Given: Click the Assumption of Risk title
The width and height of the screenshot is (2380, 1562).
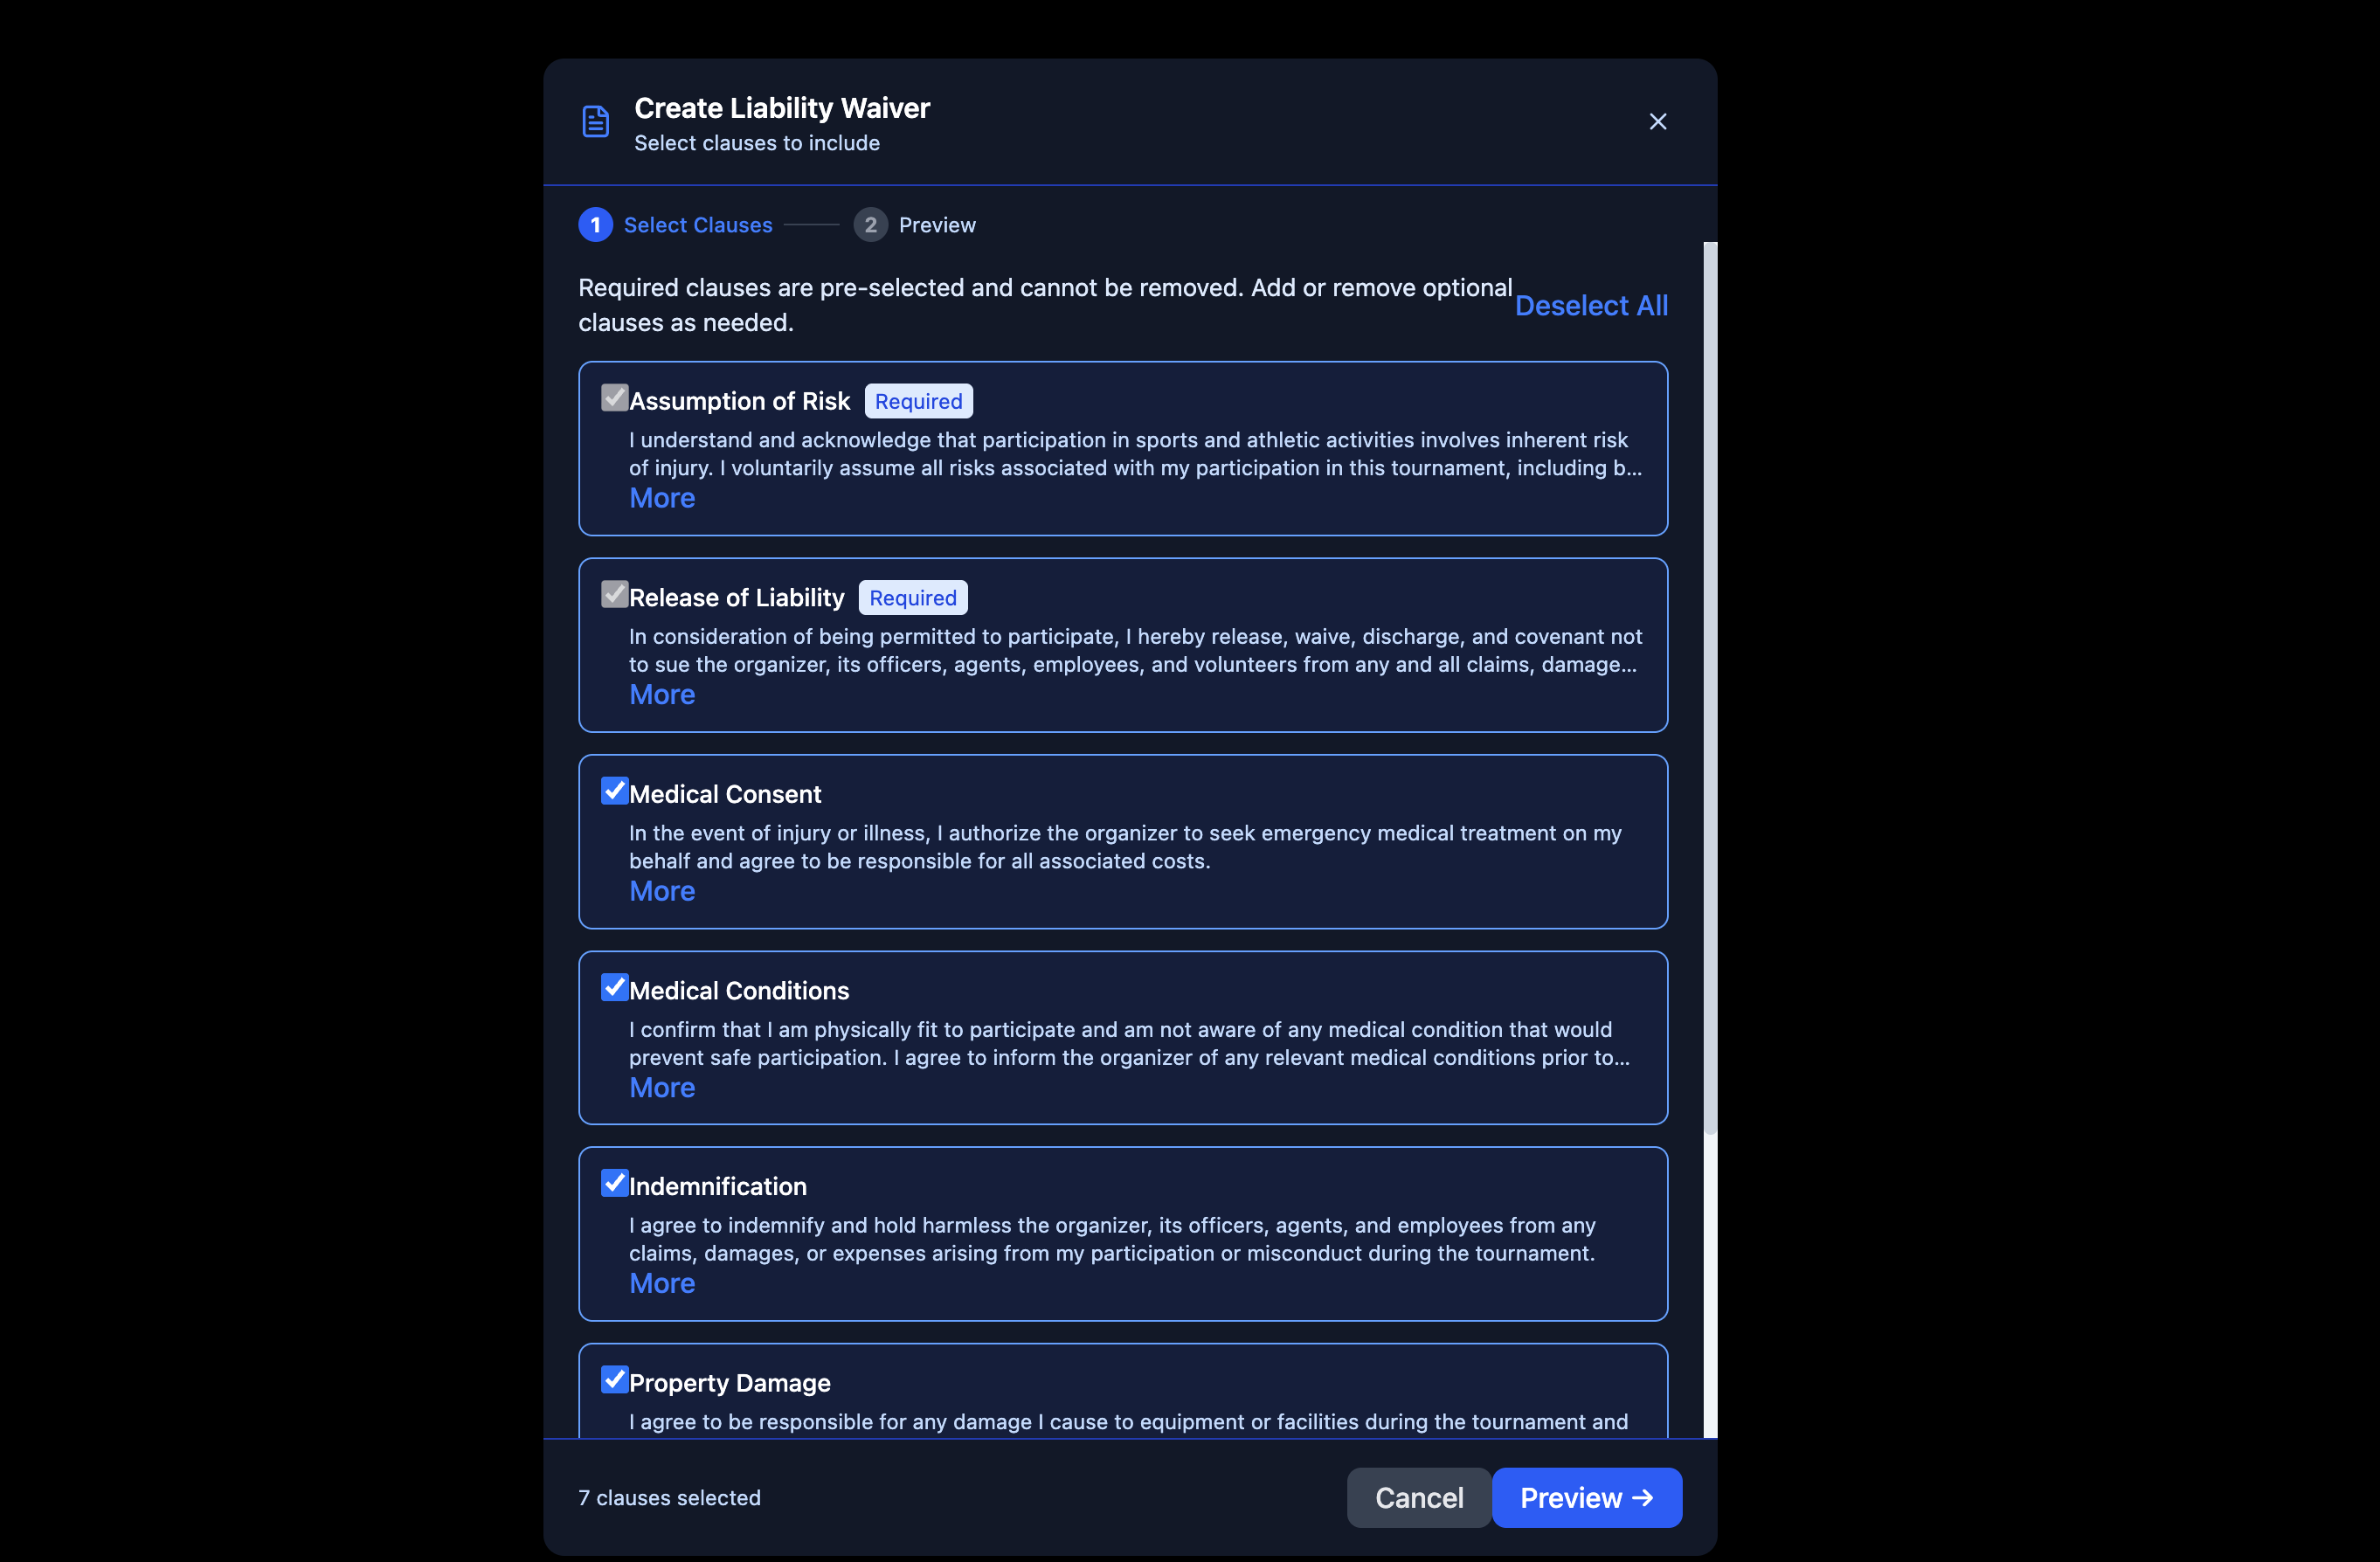Looking at the screenshot, I should 739,402.
